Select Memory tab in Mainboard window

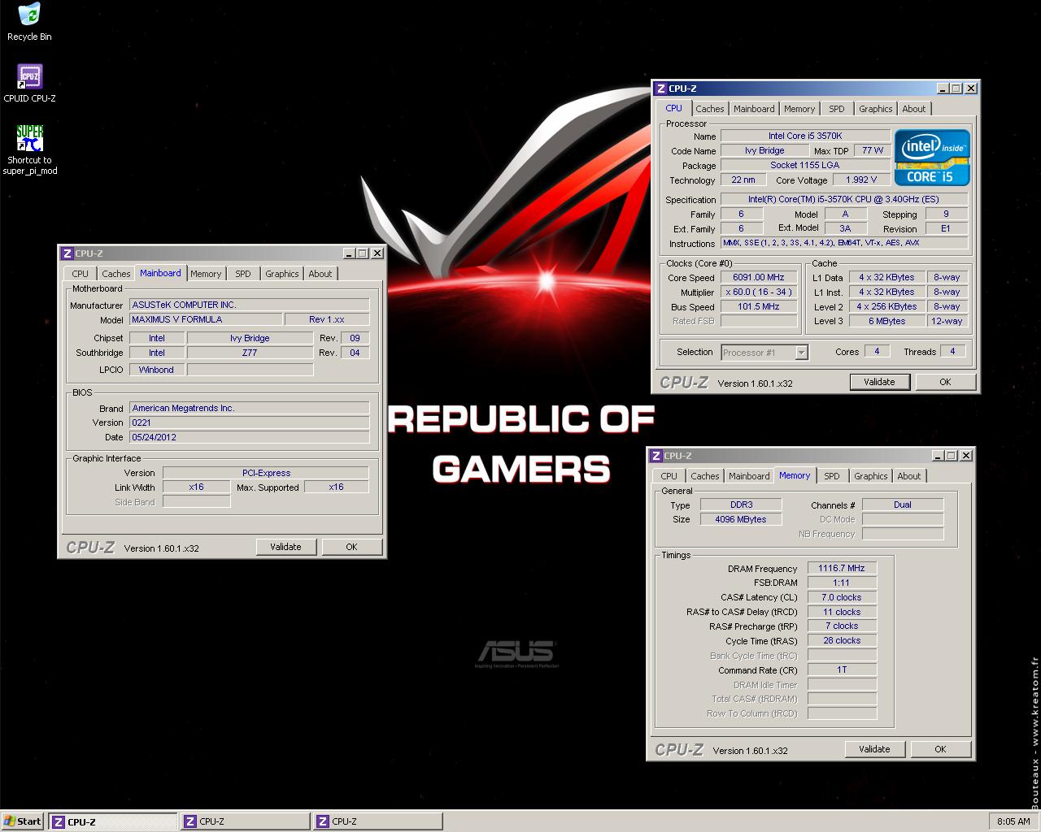tap(206, 274)
